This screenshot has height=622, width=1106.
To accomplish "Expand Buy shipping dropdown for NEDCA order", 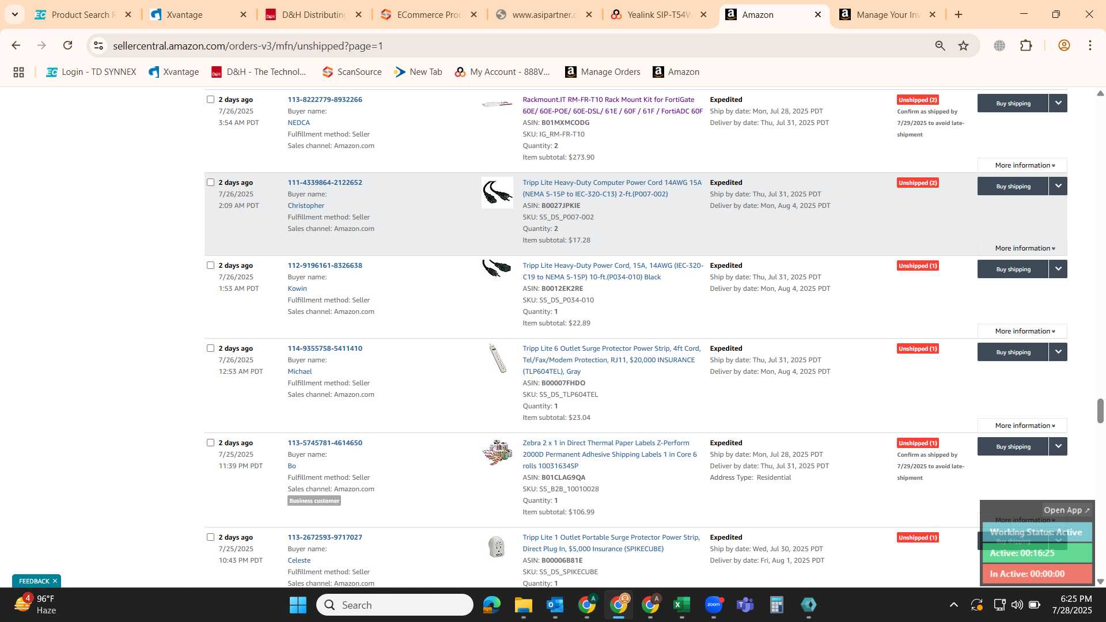I will (x=1058, y=103).
